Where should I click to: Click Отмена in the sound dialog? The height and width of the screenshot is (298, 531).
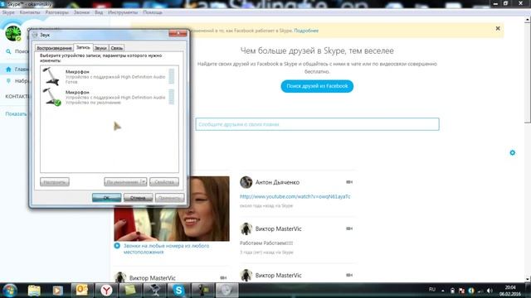pos(138,198)
